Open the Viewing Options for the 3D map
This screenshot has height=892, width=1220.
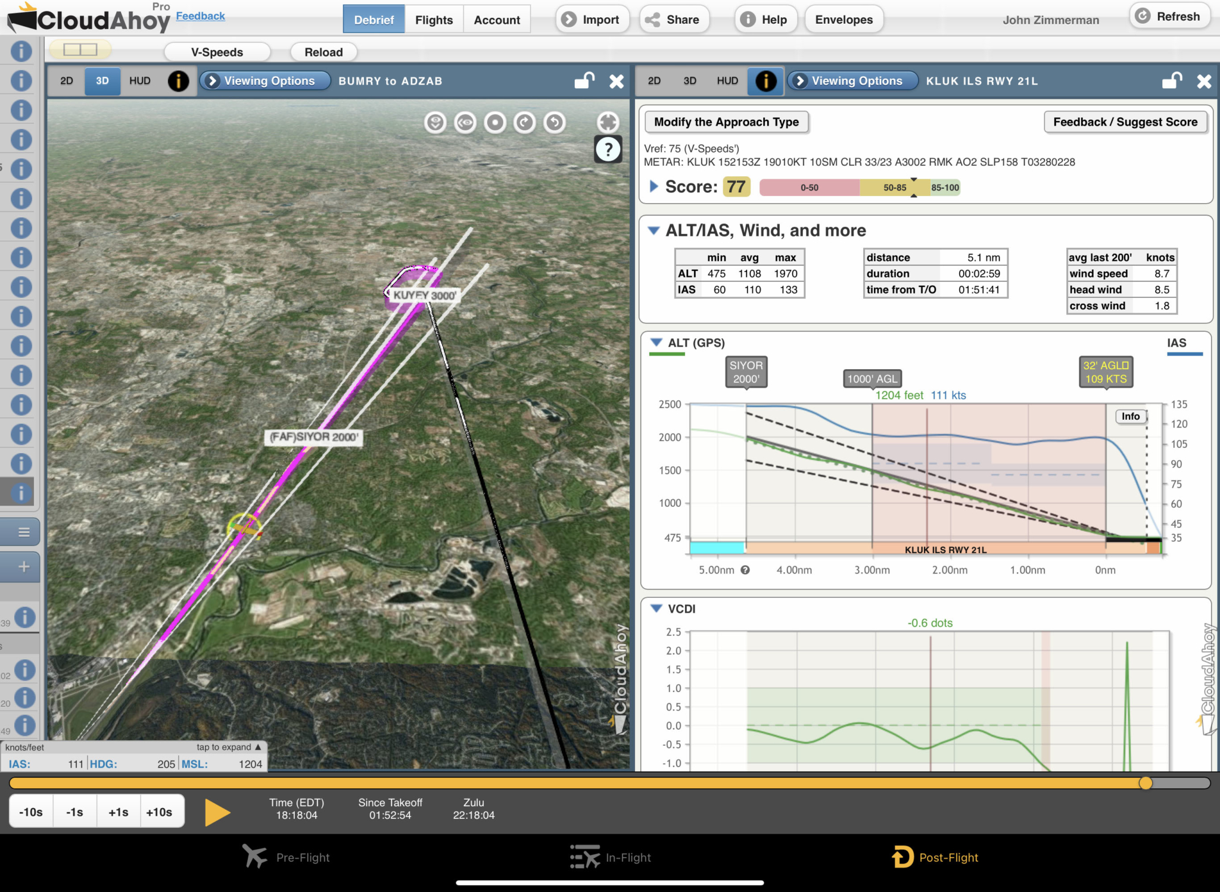[264, 81]
